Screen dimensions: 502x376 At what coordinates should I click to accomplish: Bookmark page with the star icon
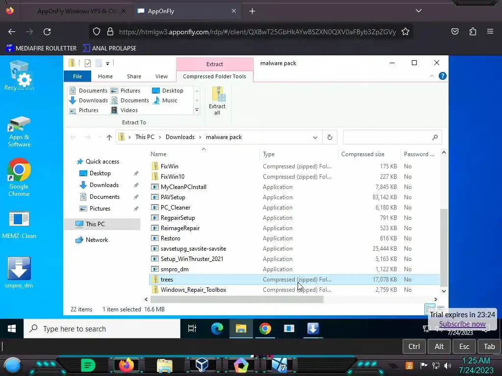pos(405,32)
